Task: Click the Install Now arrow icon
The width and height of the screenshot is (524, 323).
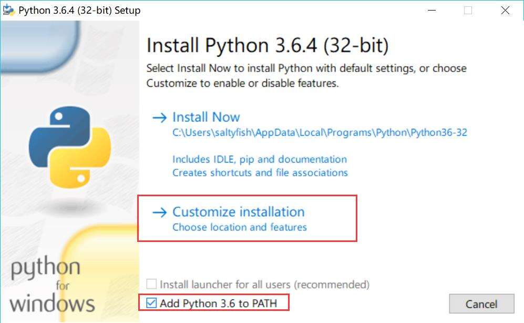Action: click(x=159, y=118)
